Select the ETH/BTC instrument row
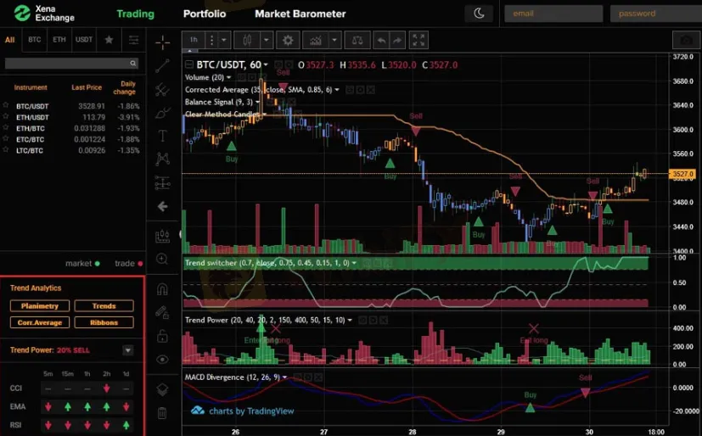Viewport: 702px width, 436px height. click(72, 128)
